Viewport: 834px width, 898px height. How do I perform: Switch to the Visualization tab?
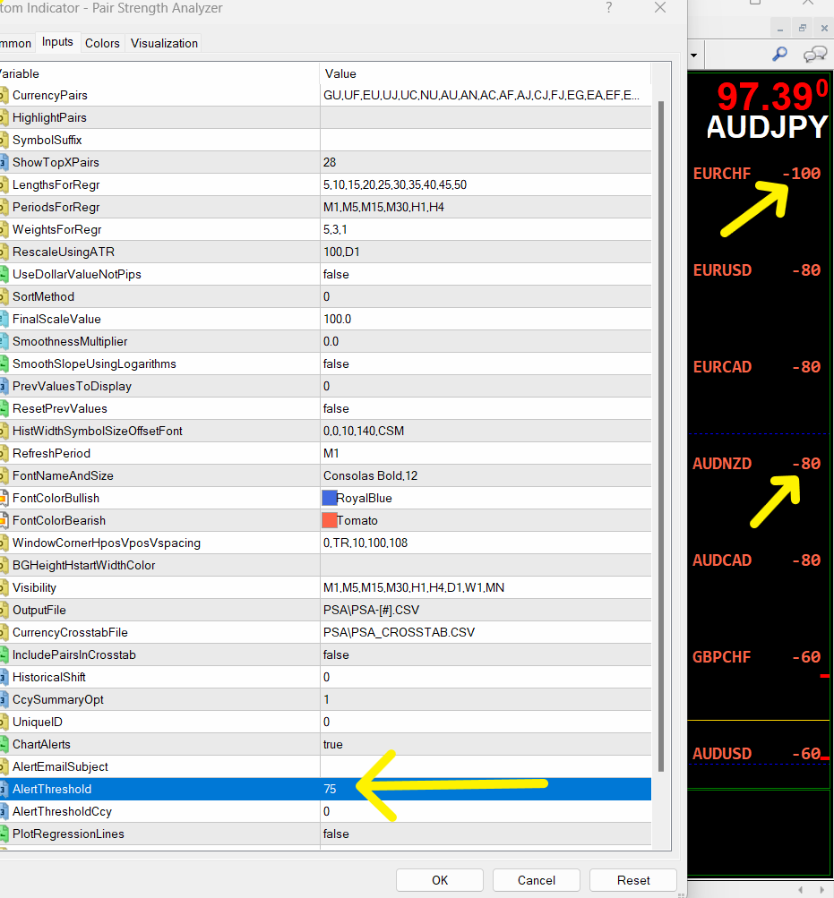pyautogui.click(x=164, y=44)
